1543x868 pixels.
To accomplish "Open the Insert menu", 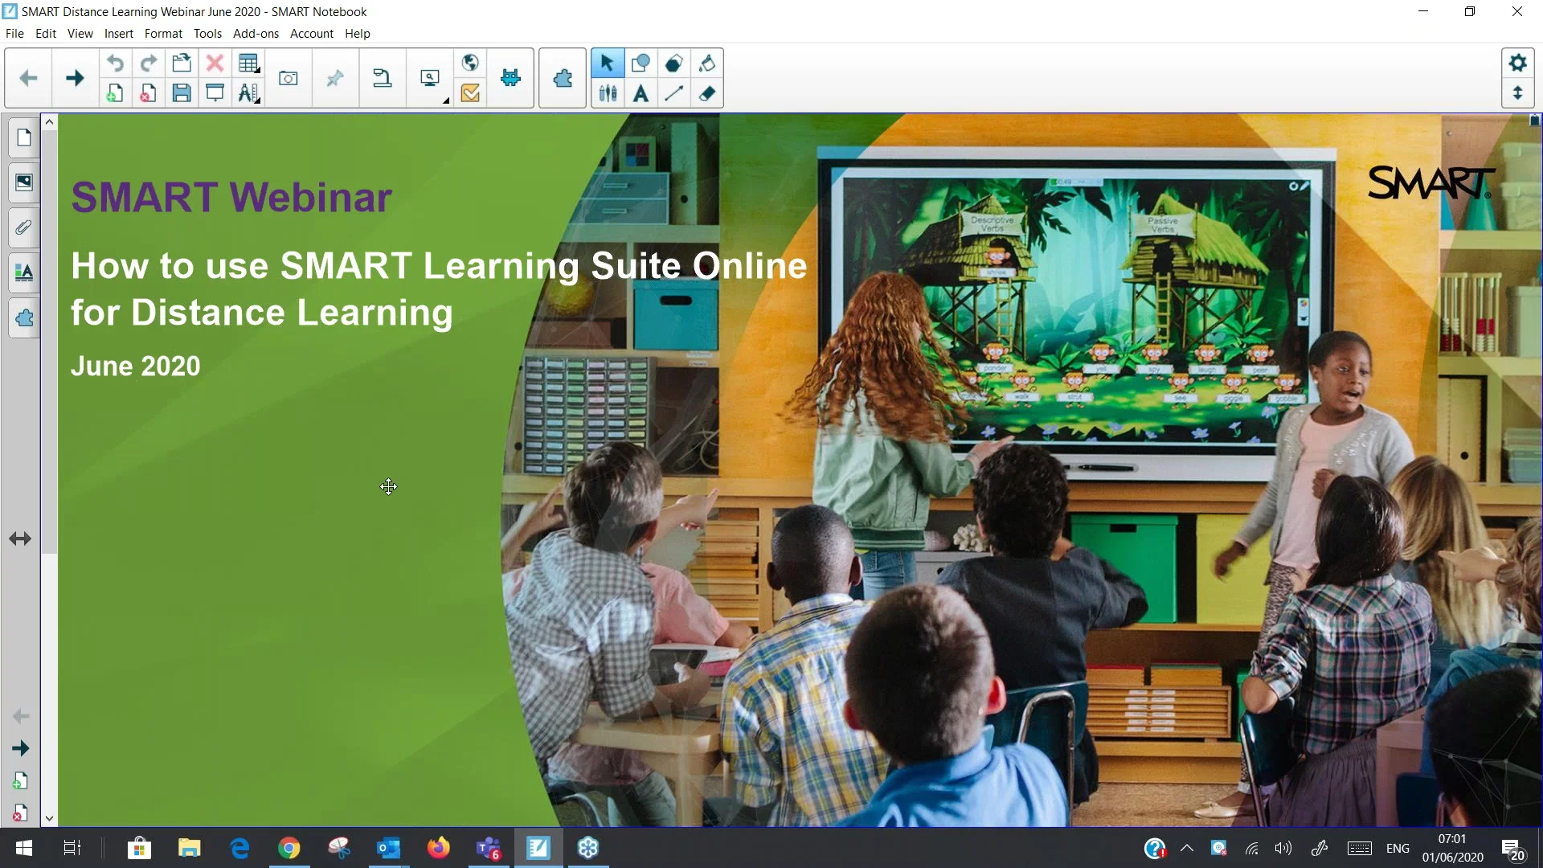I will tap(118, 34).
